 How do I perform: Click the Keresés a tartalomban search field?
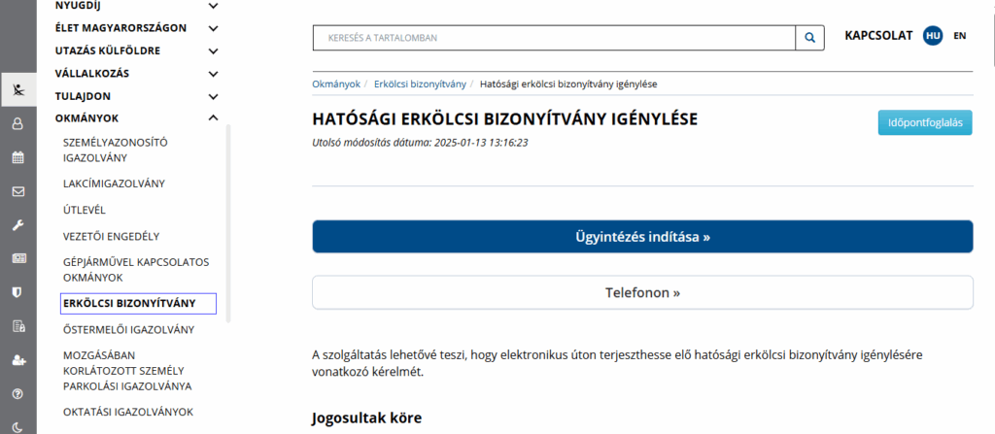click(x=554, y=38)
